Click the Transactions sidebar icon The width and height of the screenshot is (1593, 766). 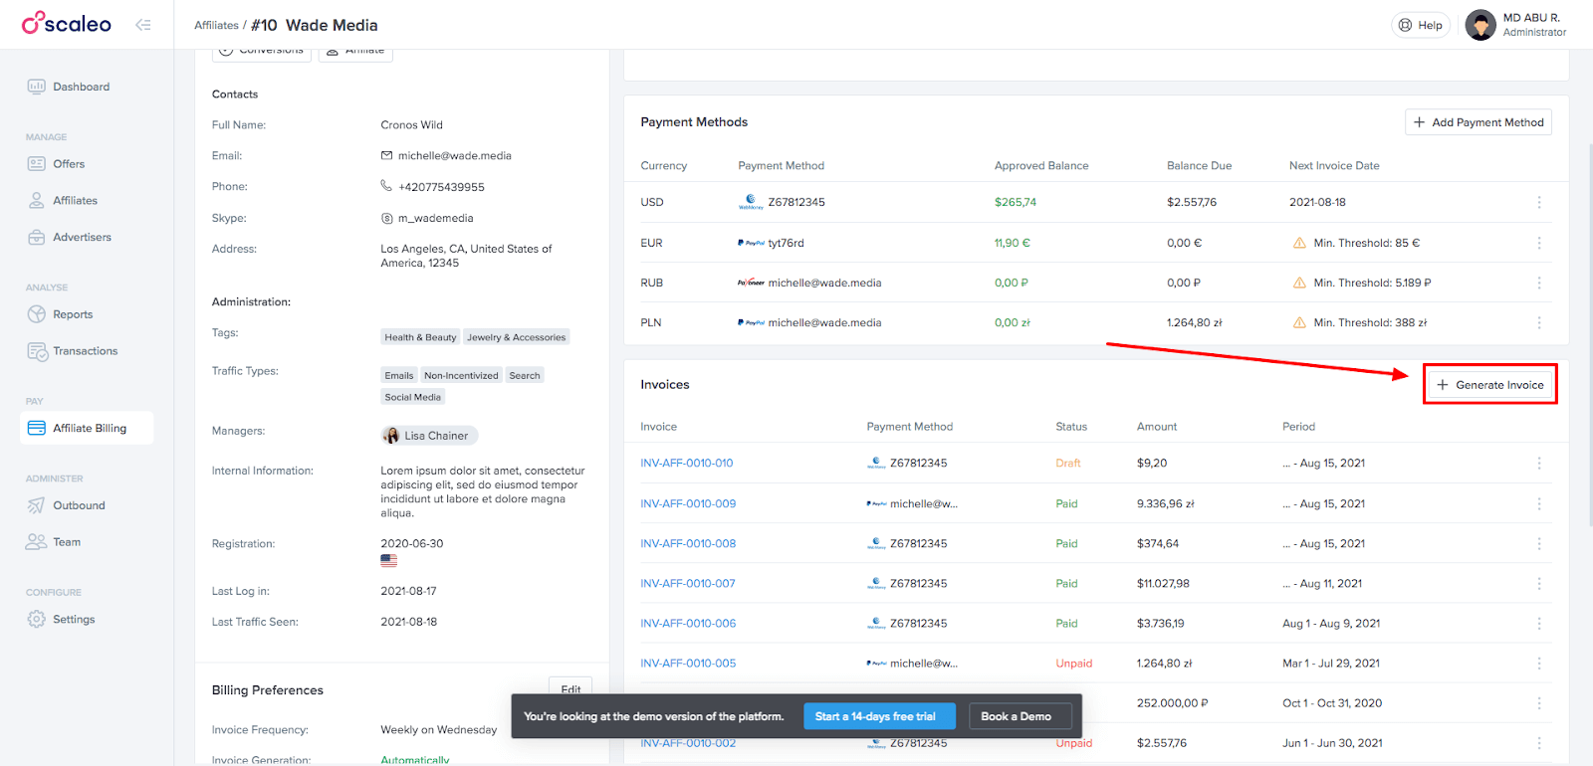pos(37,351)
